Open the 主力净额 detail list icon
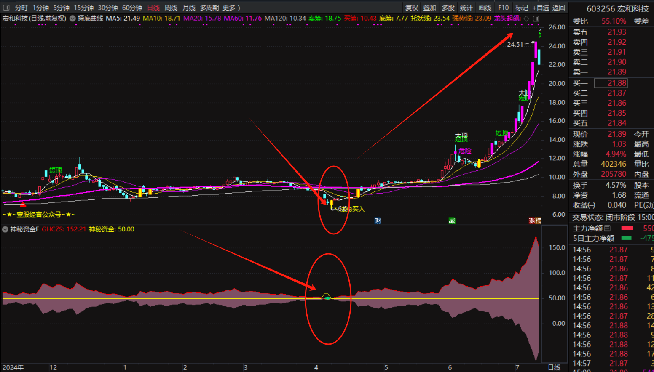The image size is (654, 372). [607, 229]
